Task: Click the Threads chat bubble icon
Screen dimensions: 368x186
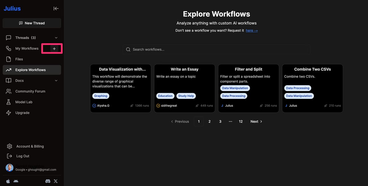Action: [x=9, y=38]
